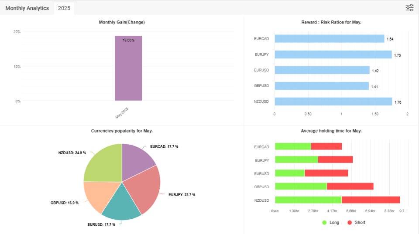419x234 pixels.
Task: Click the 1.64 ratio value
Action: (390, 39)
